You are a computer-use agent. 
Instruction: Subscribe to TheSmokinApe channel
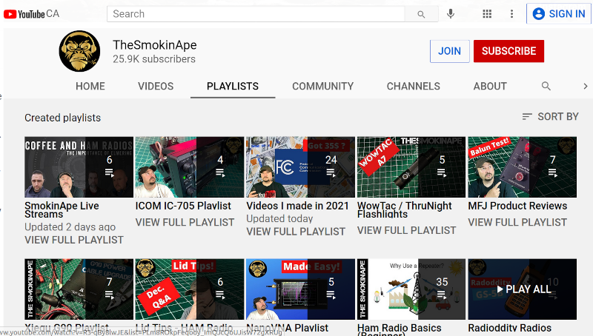click(508, 51)
